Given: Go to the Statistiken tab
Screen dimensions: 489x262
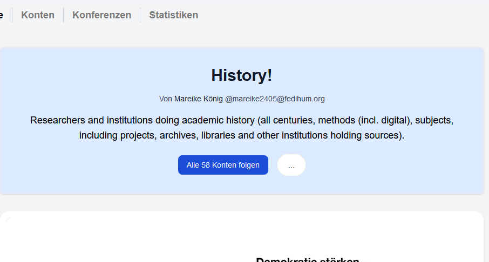Looking at the screenshot, I should 173,15.
